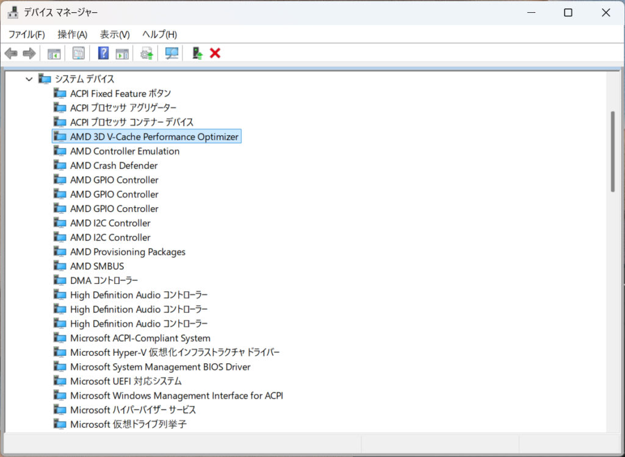Image resolution: width=625 pixels, height=457 pixels.
Task: Open the 表示(V) menu
Action: 115,35
